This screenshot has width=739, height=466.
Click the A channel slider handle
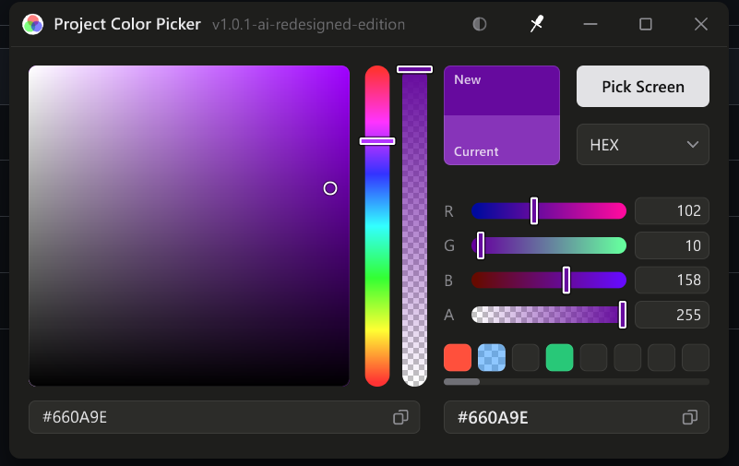622,315
